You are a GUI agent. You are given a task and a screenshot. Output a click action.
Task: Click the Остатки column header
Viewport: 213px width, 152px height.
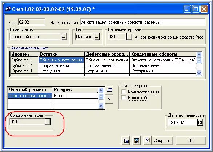click(61, 54)
